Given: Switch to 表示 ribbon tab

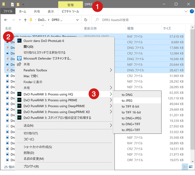Looking at the screenshot, I should click(51, 11).
